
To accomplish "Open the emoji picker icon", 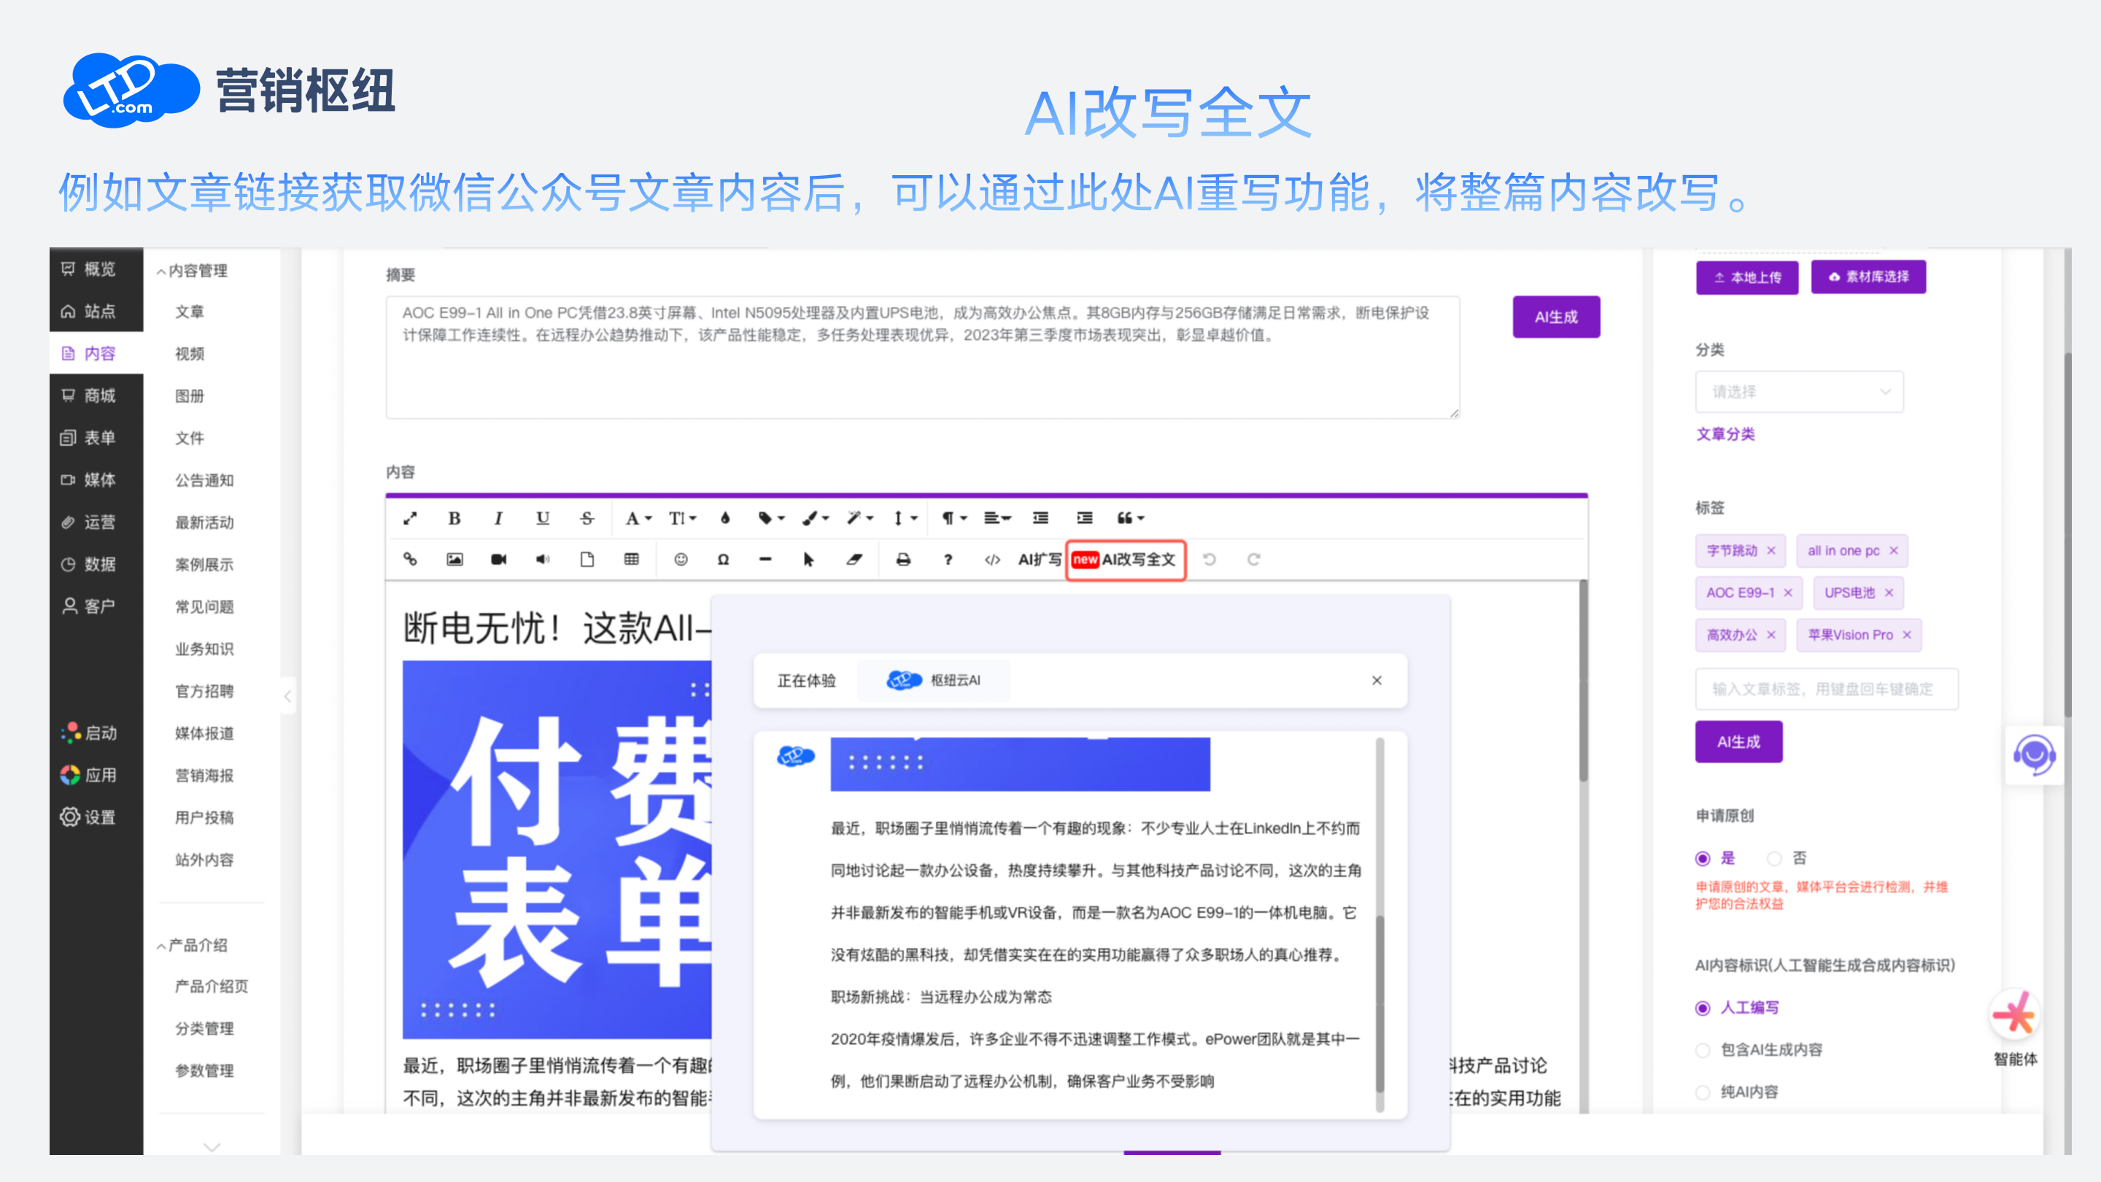I will (x=681, y=560).
